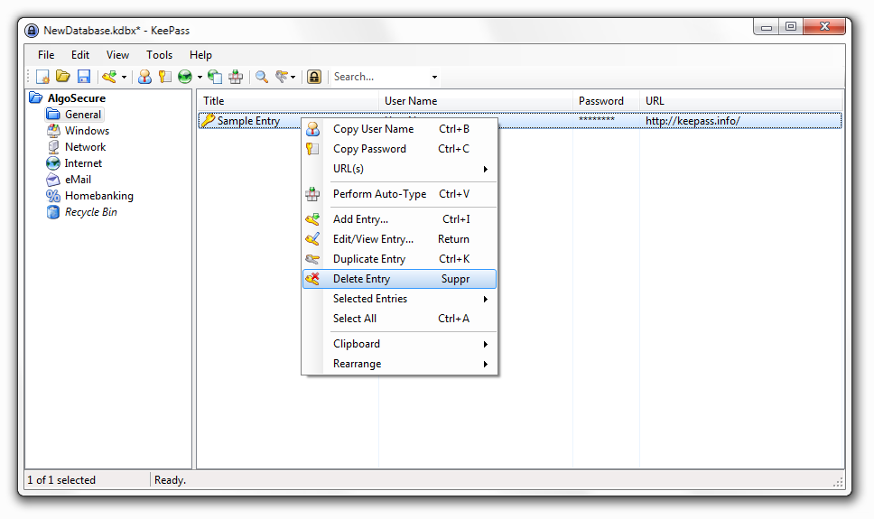Click the URL column header
This screenshot has width=874, height=519.
click(x=741, y=101)
